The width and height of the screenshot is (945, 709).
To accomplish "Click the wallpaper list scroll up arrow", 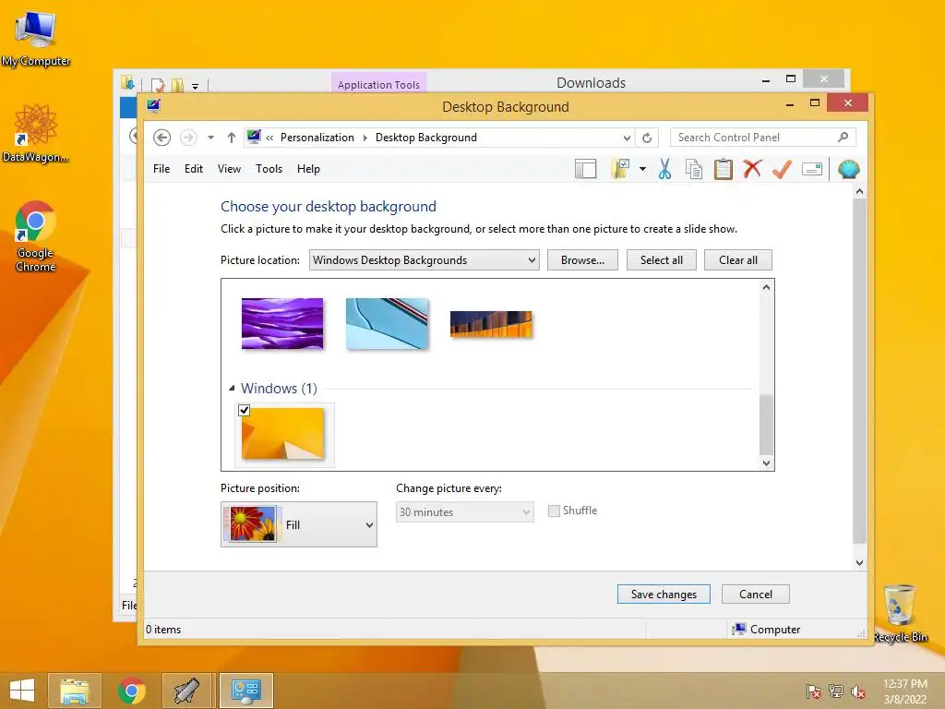I will [766, 287].
